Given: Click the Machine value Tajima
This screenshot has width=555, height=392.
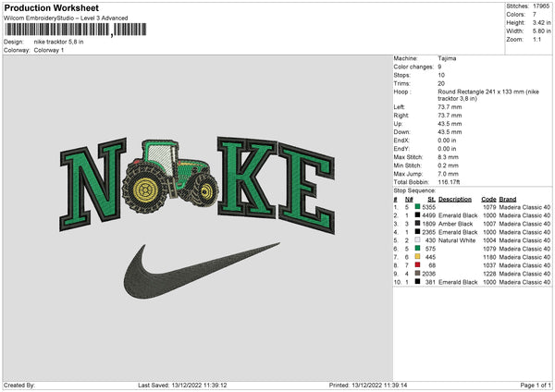Looking at the screenshot, I should [x=447, y=58].
